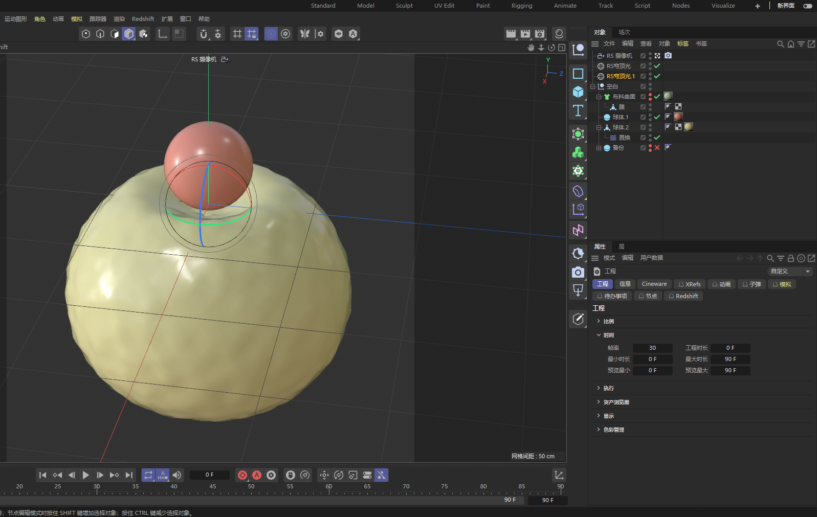Viewport: 817px width, 517px height.
Task: Open the Redshift menu in the menu bar
Action: coord(143,19)
